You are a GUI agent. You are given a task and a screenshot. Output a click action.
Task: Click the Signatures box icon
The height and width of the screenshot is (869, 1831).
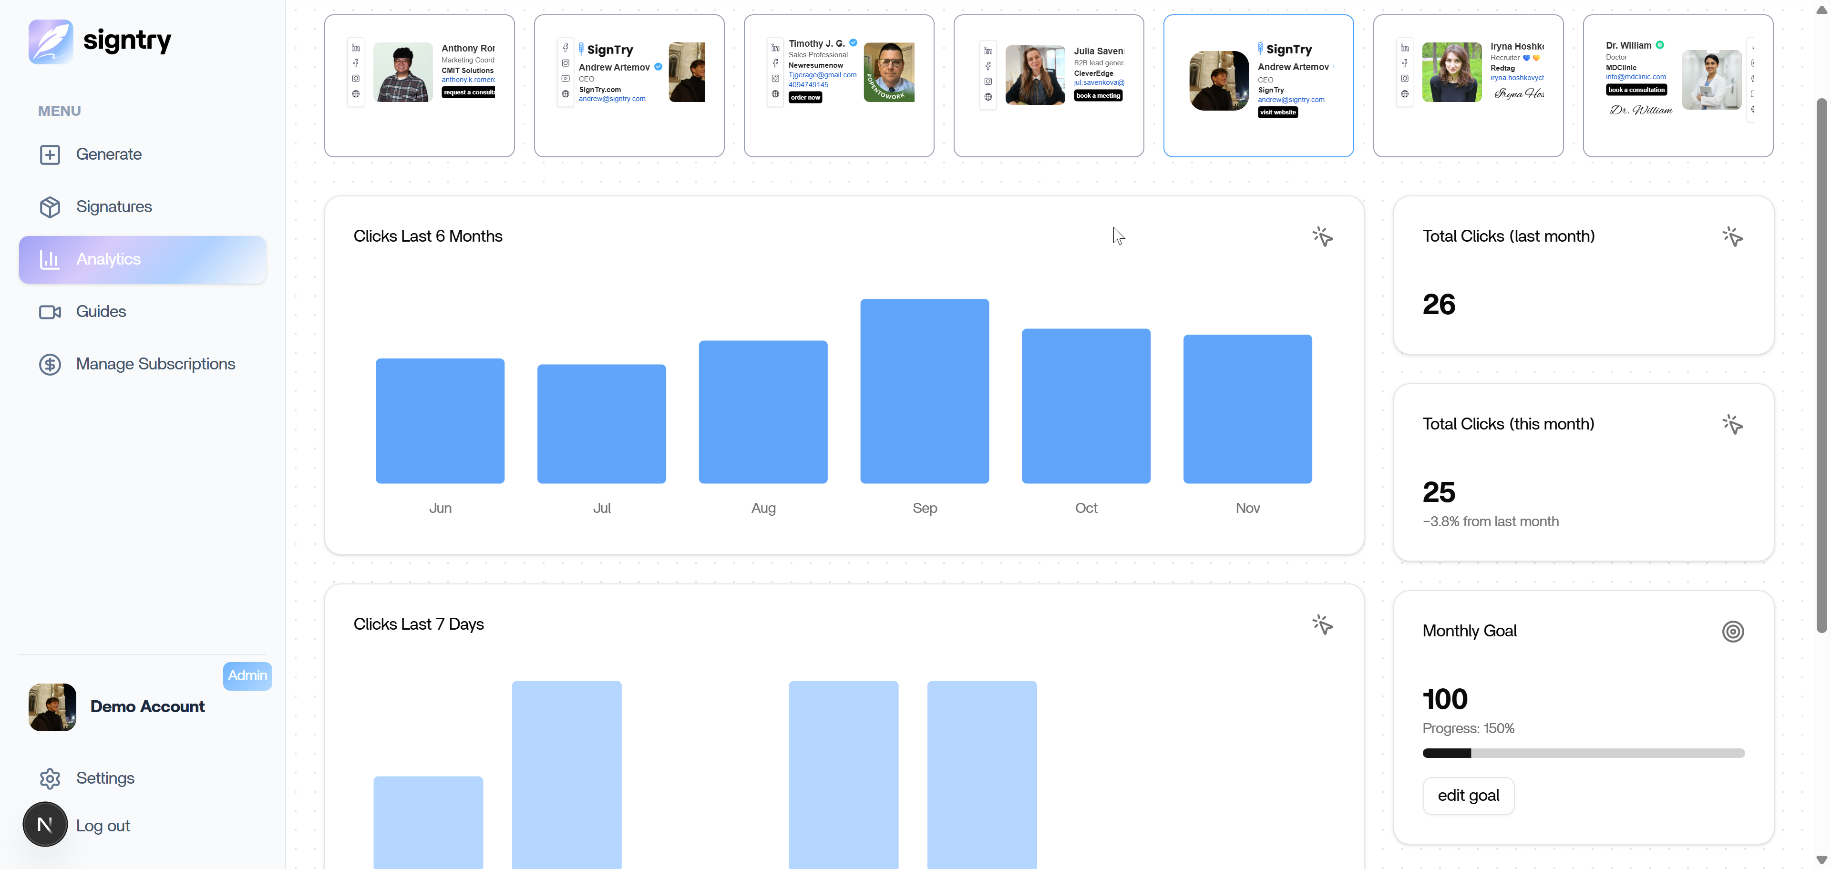(x=50, y=207)
